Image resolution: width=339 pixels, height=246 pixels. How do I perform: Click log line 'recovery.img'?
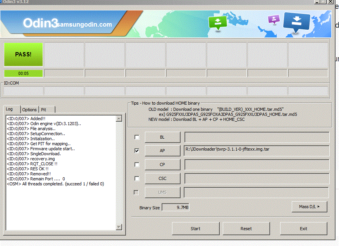coord(31,159)
